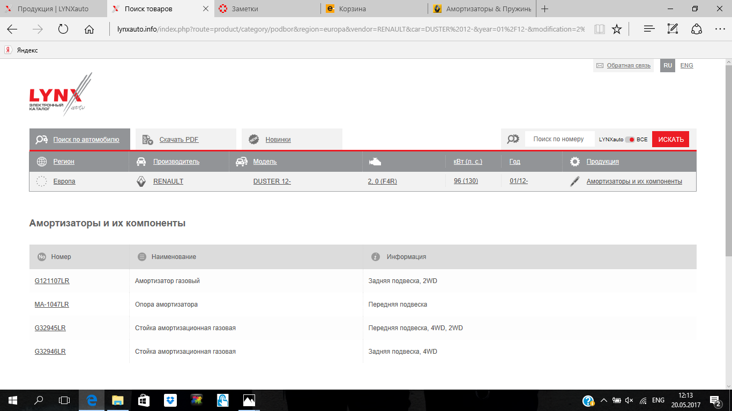Change power via 96 (130) link
The height and width of the screenshot is (411, 732).
click(x=466, y=181)
